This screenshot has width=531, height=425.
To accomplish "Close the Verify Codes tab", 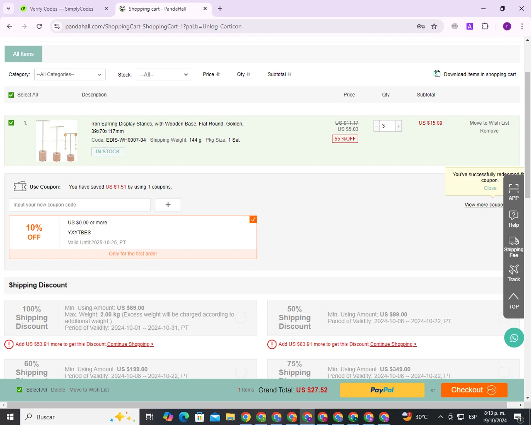I will [106, 8].
